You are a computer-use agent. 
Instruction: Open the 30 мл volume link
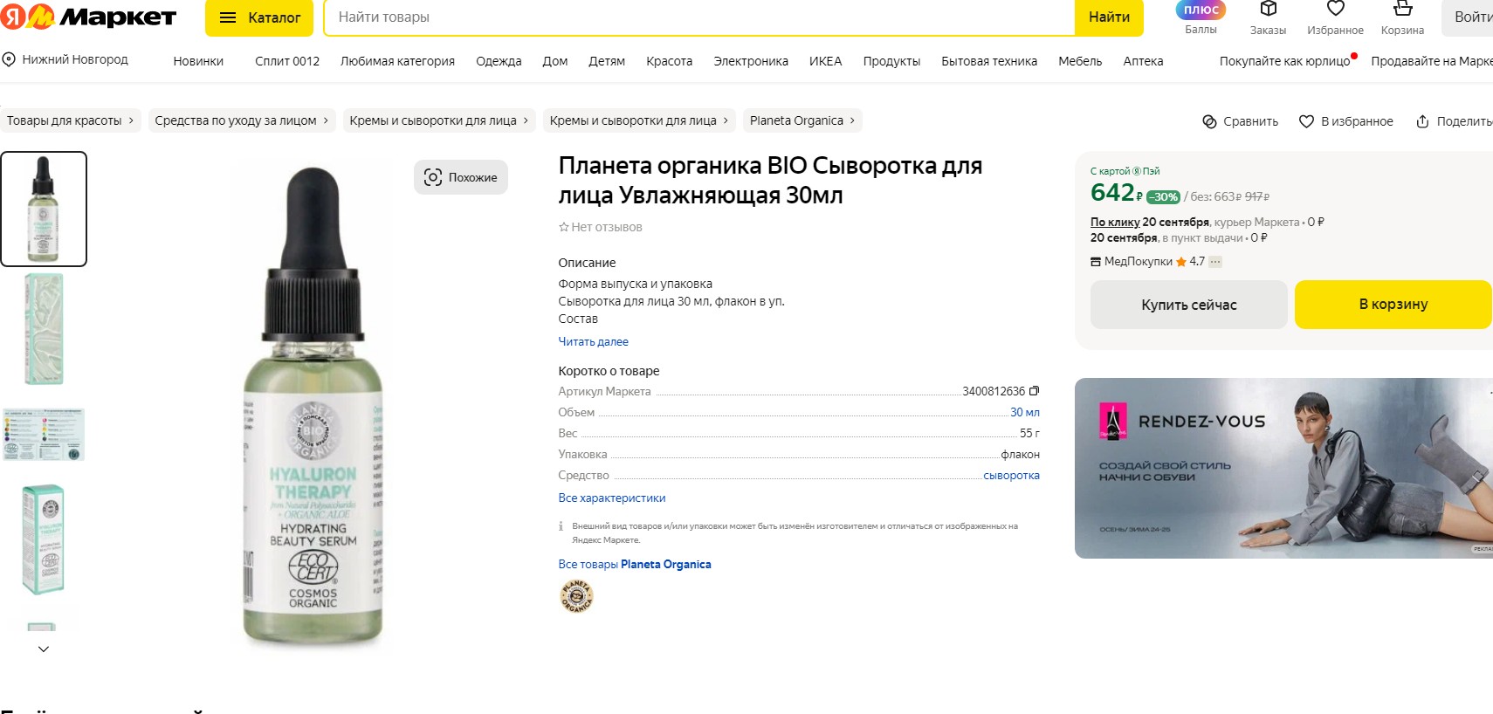click(1024, 412)
